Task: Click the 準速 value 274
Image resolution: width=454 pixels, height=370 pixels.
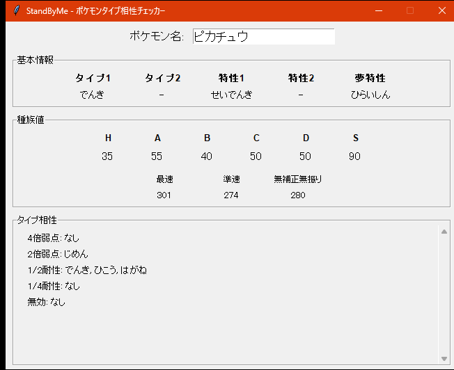Action: pyautogui.click(x=231, y=195)
